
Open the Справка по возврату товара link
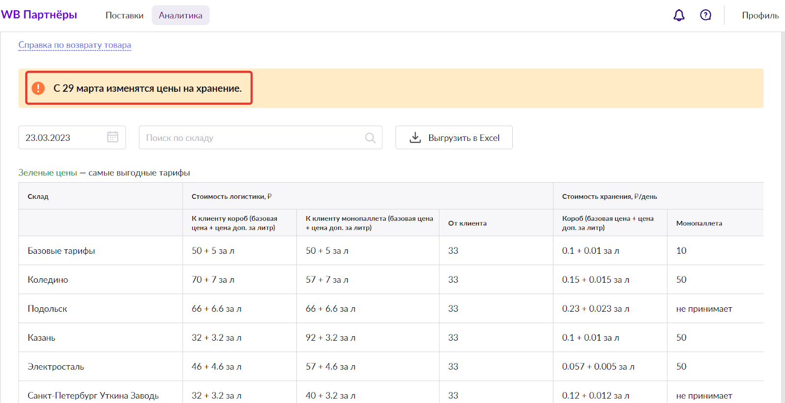point(75,45)
